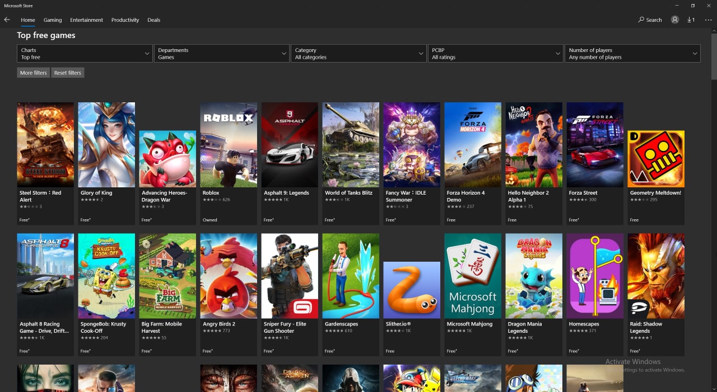Switch to the Productivity tab
The height and width of the screenshot is (392, 717).
point(125,20)
